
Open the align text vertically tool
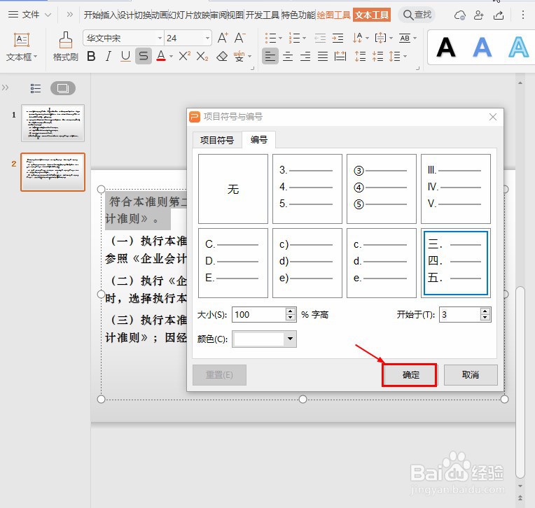380,38
